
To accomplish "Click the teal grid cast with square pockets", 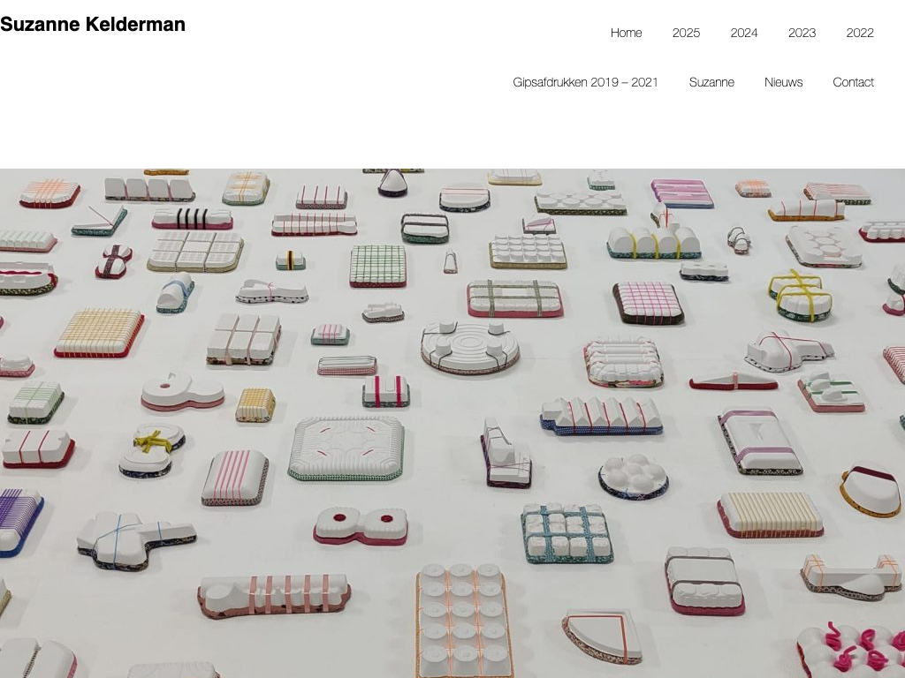I will pyautogui.click(x=567, y=532).
